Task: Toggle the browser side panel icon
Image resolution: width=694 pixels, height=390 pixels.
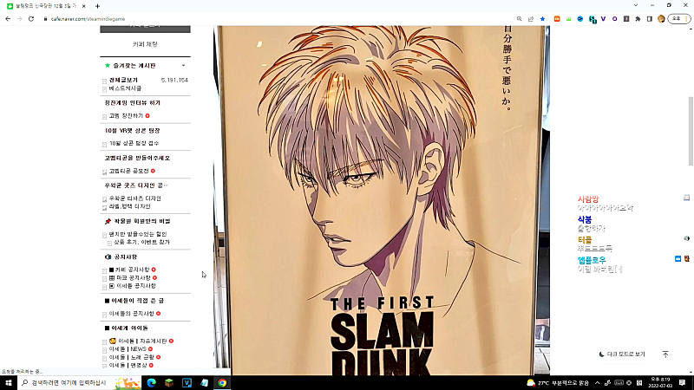Action: click(x=649, y=19)
